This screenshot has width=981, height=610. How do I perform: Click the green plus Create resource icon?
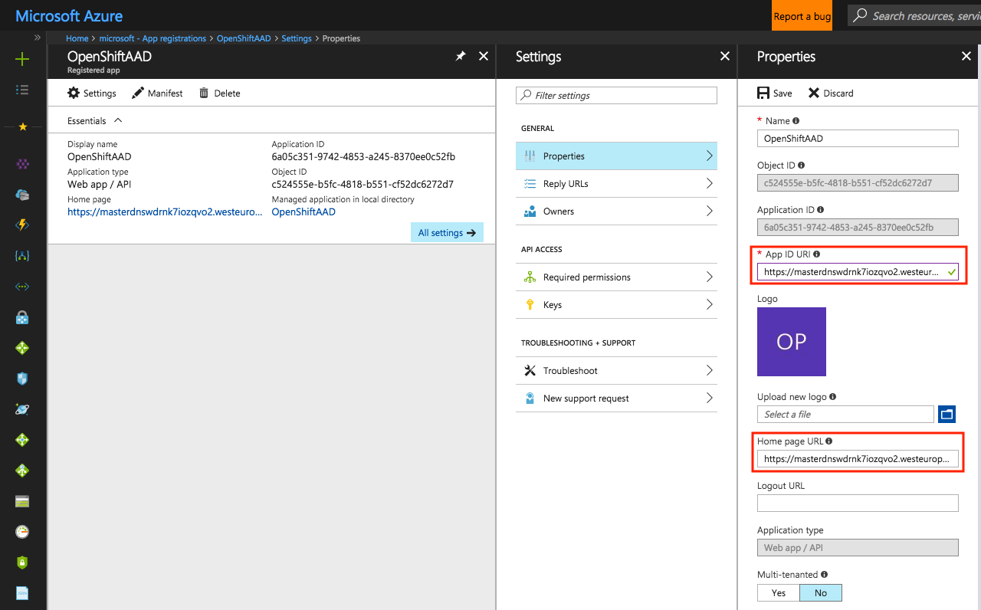pyautogui.click(x=22, y=59)
